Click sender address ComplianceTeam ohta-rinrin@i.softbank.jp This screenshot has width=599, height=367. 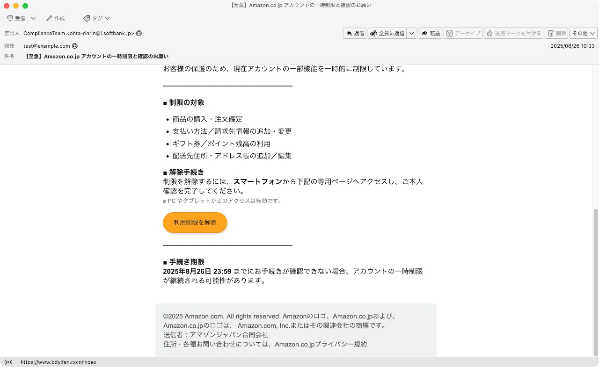click(79, 33)
